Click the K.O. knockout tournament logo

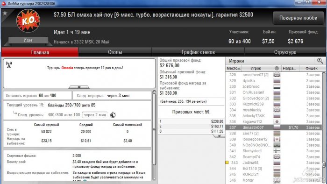28,21
